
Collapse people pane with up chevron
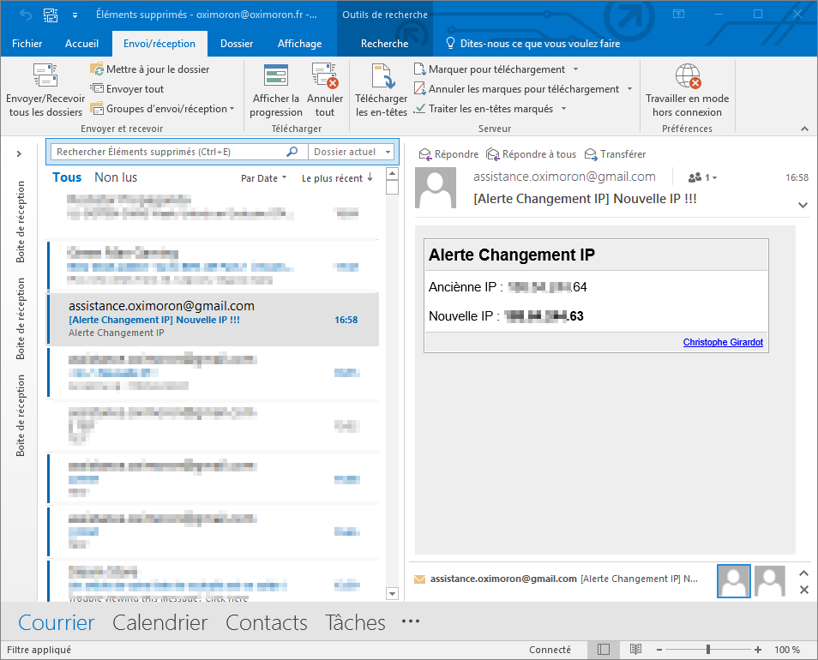point(804,573)
